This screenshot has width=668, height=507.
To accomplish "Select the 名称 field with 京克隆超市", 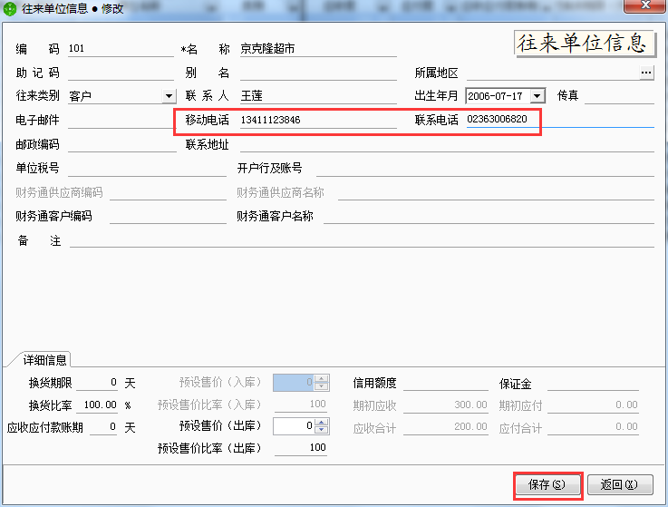I will (x=317, y=49).
